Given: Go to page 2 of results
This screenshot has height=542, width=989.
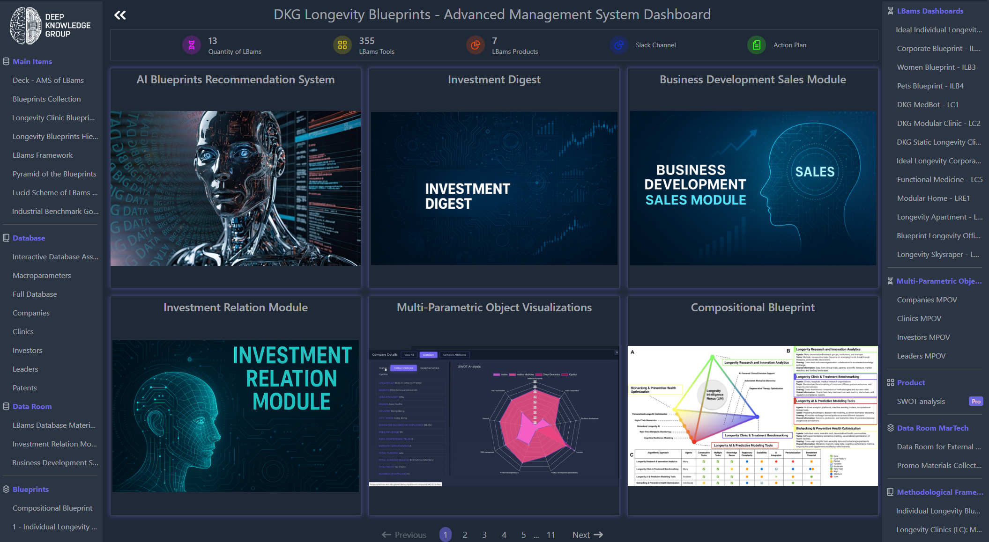Looking at the screenshot, I should (465, 535).
